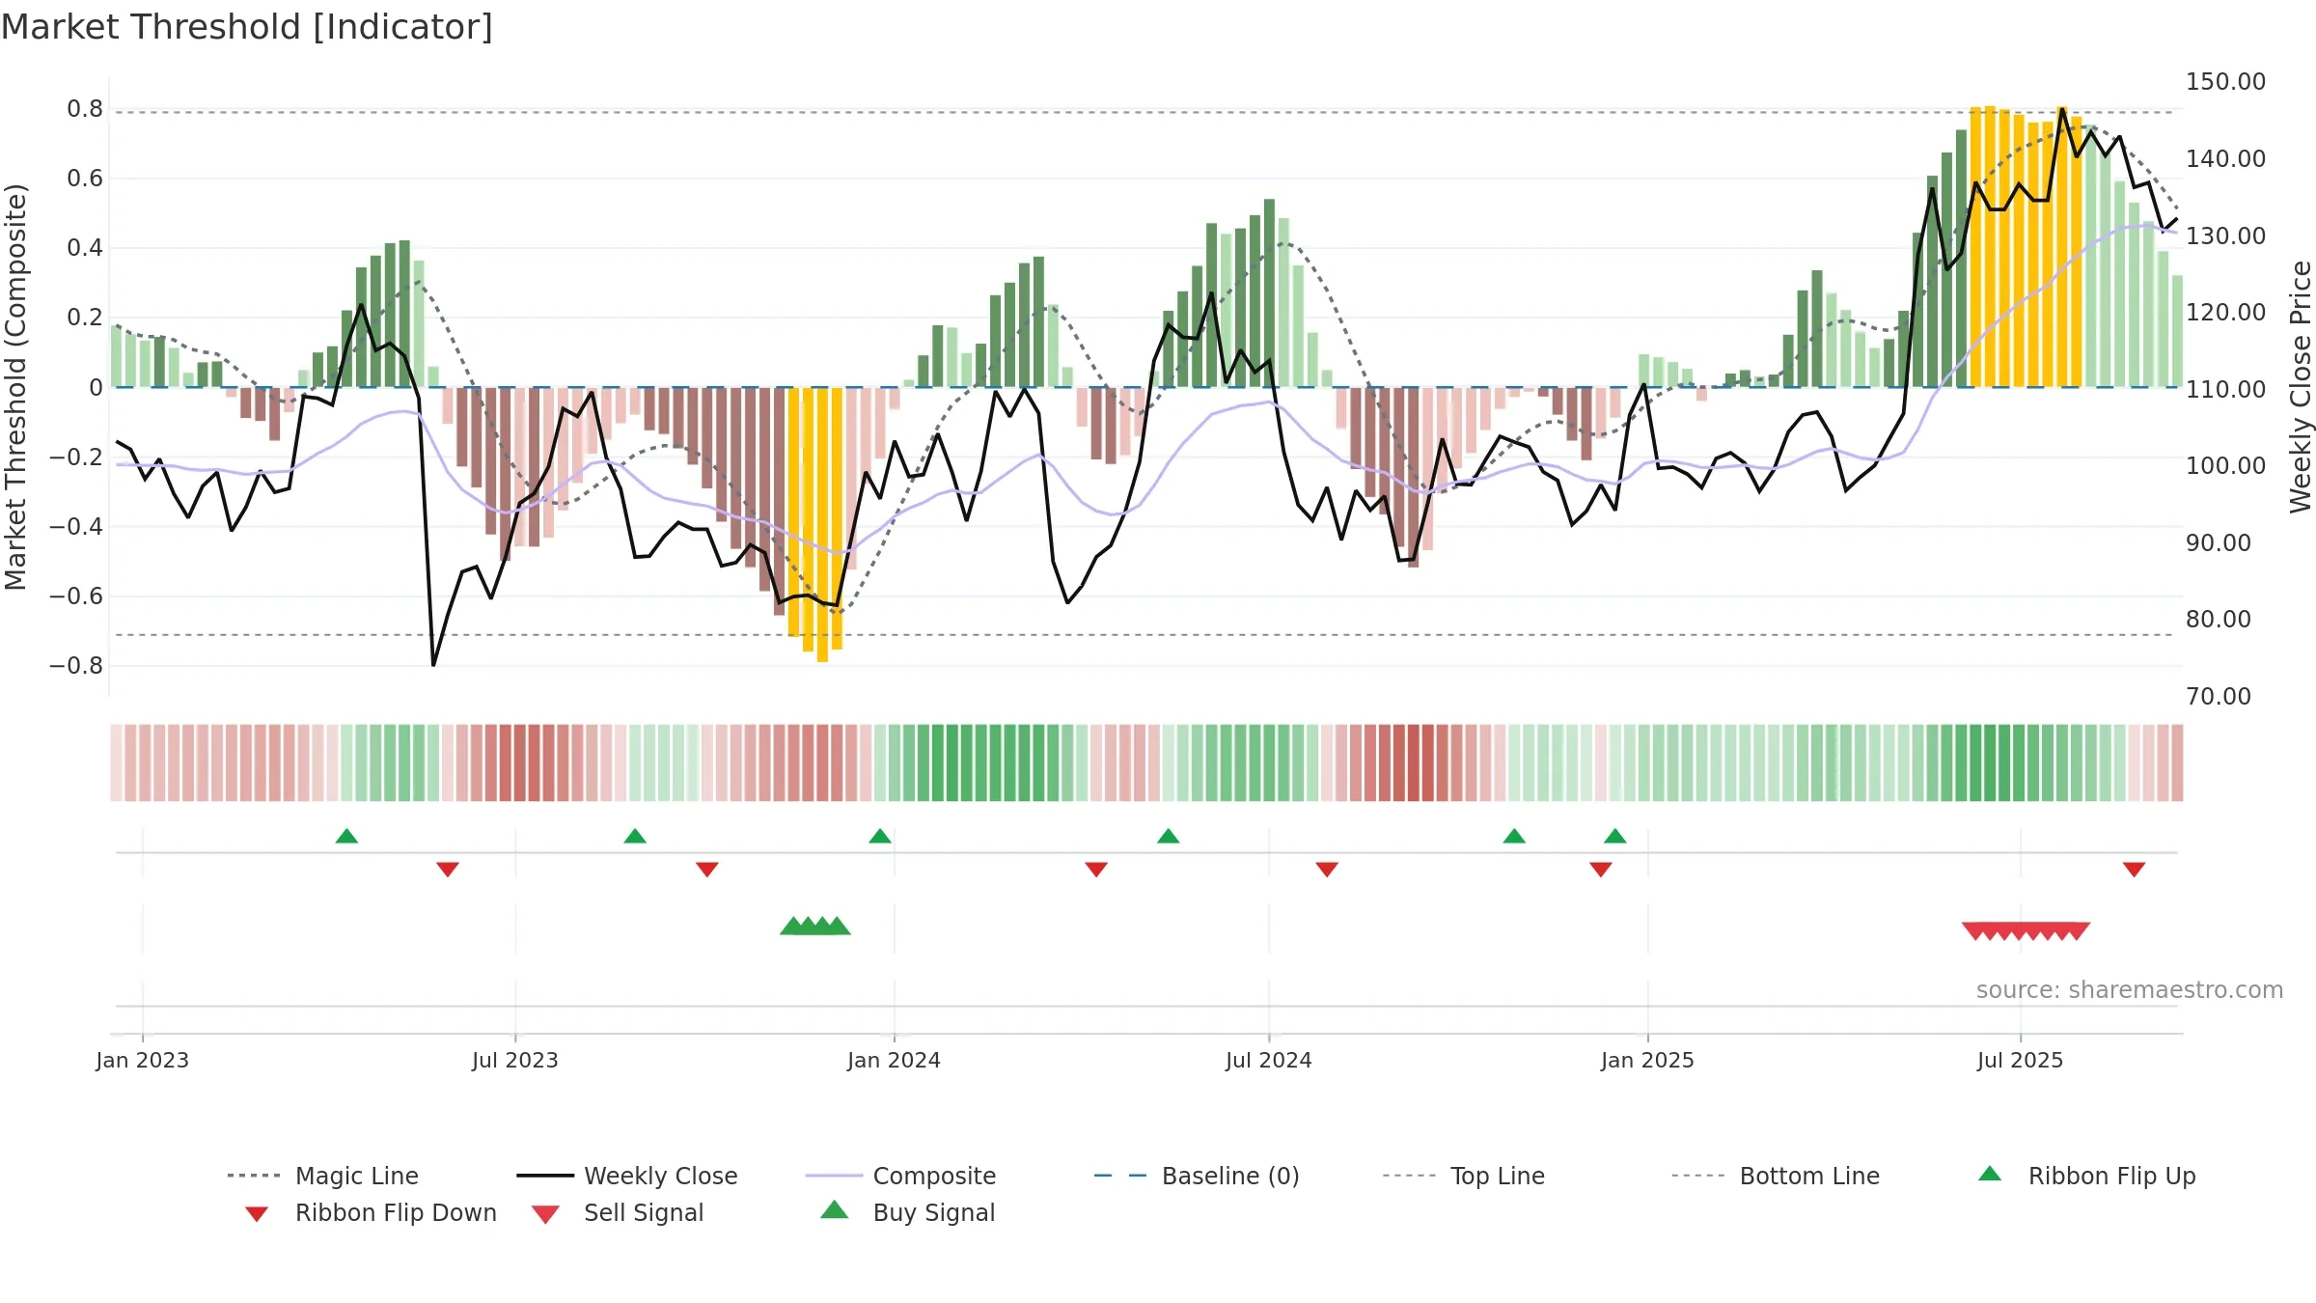Screen dimensions: 2316x1303
Task: Click the 100.00 price tick label
Action: [2225, 465]
